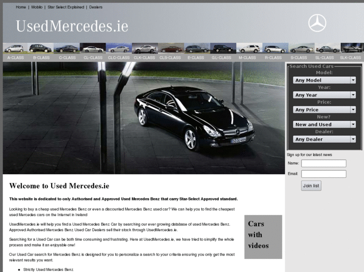Image resolution: width=364 pixels, height=272 pixels.
Task: Expand the Any Year dropdown
Action: (x=324, y=95)
